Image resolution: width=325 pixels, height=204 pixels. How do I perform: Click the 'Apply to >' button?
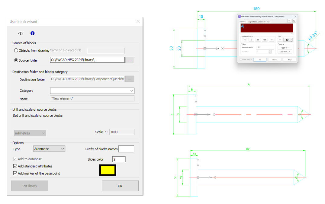coord(285,48)
